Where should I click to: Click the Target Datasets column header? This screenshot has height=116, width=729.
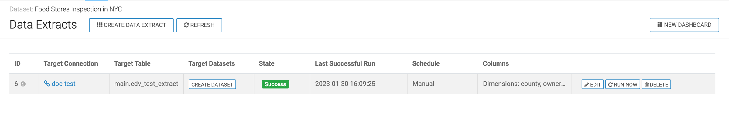211,63
